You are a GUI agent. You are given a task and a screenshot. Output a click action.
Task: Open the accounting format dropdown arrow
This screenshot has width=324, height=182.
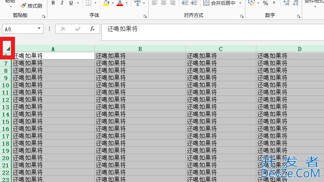point(258,3)
